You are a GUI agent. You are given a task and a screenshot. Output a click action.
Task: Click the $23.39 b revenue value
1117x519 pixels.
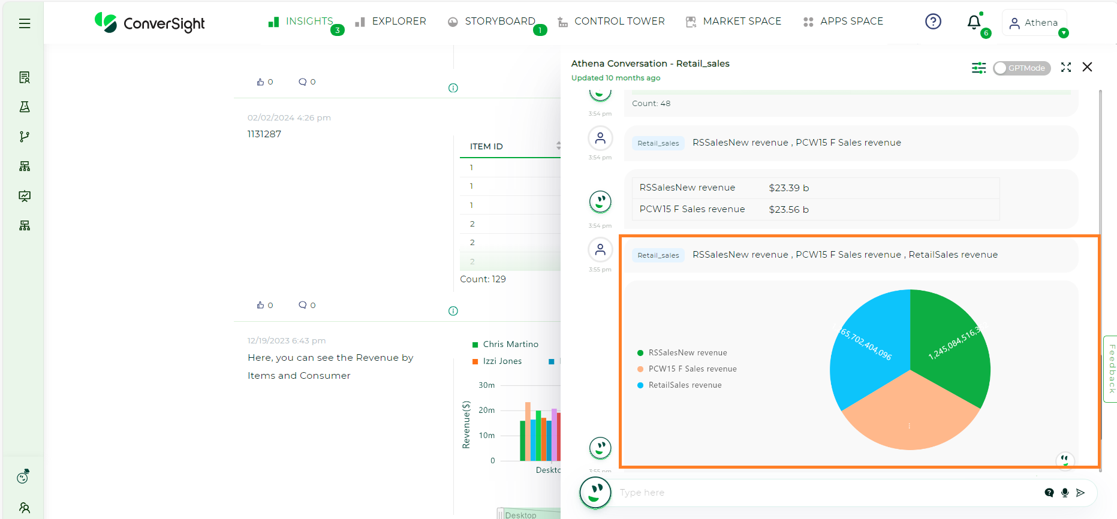tap(789, 188)
